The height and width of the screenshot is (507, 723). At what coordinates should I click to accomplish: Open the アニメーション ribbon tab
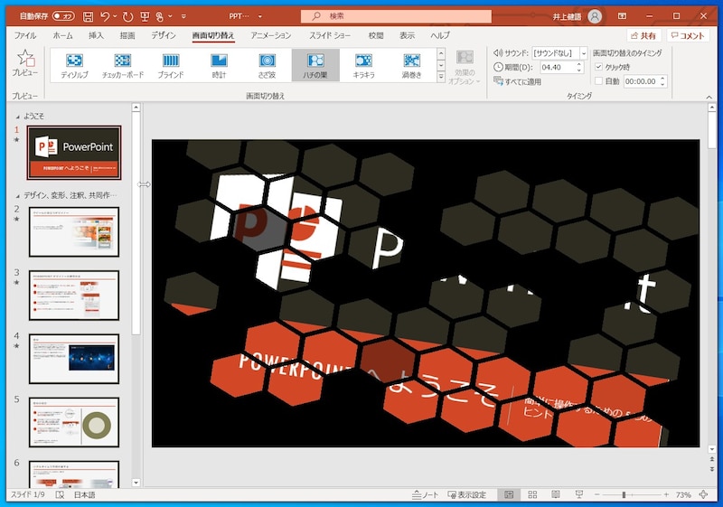[270, 35]
